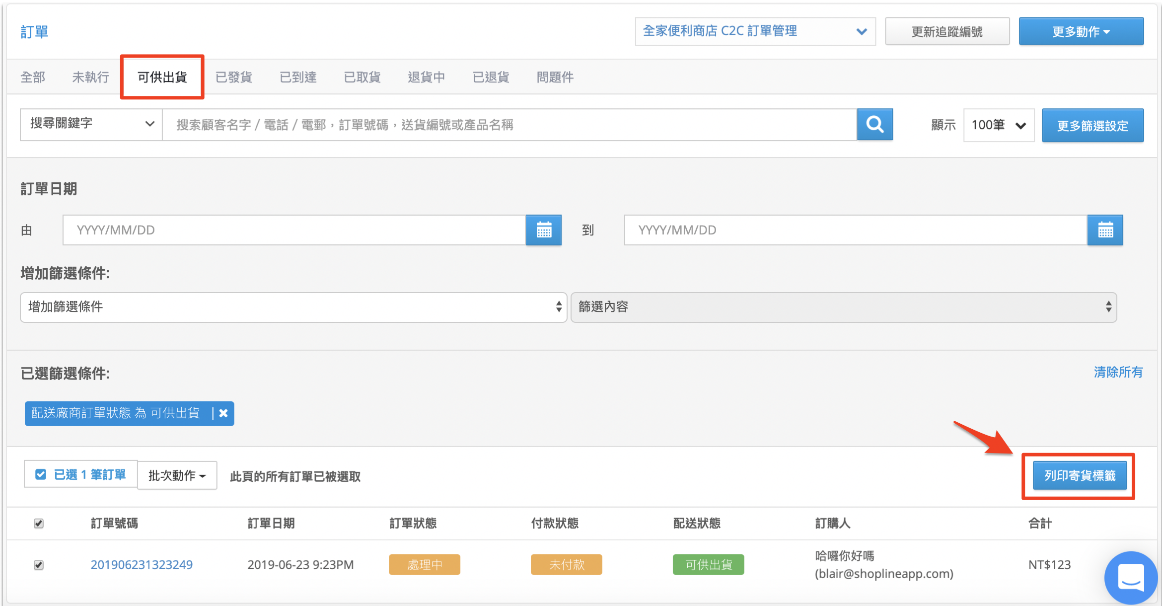Click the 合計 column header
Image resolution: width=1162 pixels, height=606 pixels.
click(x=1040, y=523)
